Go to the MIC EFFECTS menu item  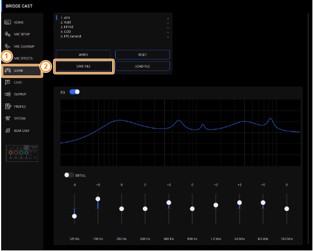point(23,58)
